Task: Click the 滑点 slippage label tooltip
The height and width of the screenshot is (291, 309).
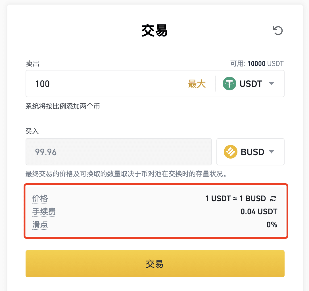Action: tap(40, 225)
